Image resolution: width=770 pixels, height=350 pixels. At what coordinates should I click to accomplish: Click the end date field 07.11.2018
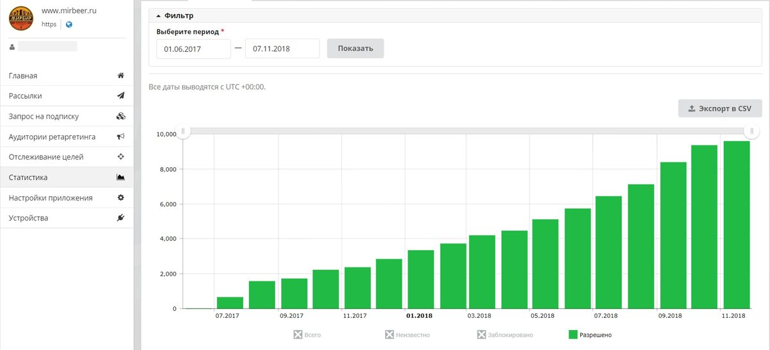282,49
